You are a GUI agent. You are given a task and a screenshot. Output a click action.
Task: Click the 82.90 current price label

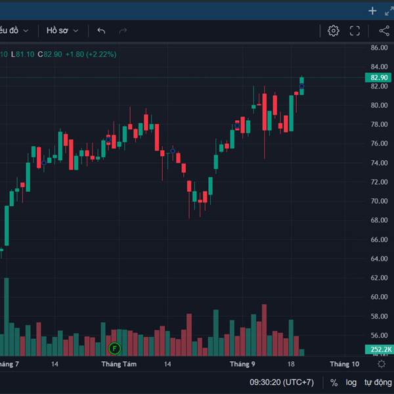coord(378,77)
